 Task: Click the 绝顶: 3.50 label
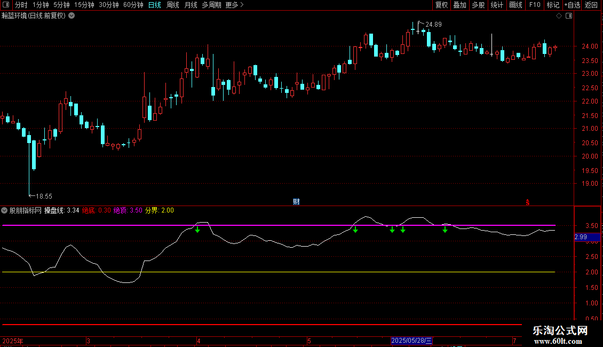coord(128,210)
